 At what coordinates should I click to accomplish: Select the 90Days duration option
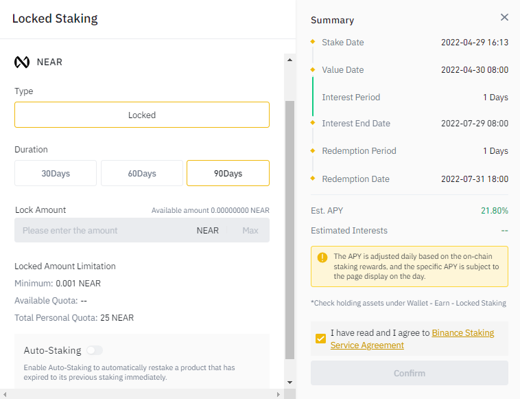click(x=228, y=173)
